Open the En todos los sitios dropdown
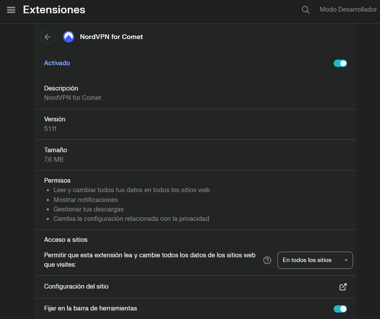 (315, 260)
